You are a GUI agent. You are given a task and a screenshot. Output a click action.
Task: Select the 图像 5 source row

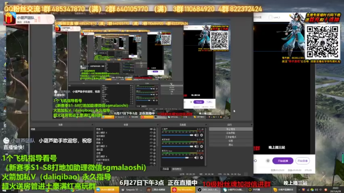pyautogui.click(x=125, y=129)
